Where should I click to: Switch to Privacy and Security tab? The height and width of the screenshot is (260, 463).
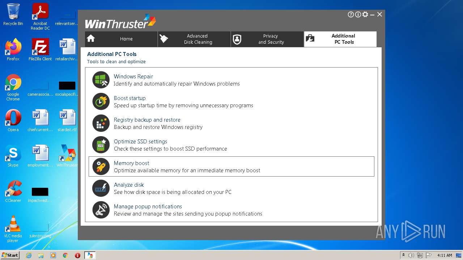pos(267,39)
